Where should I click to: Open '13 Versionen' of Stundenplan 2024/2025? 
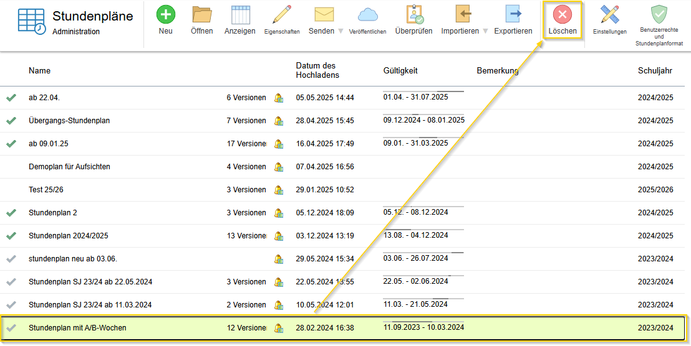(x=247, y=236)
